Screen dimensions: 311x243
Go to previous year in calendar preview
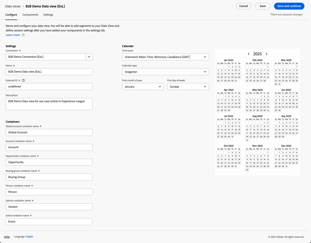[x=248, y=54]
